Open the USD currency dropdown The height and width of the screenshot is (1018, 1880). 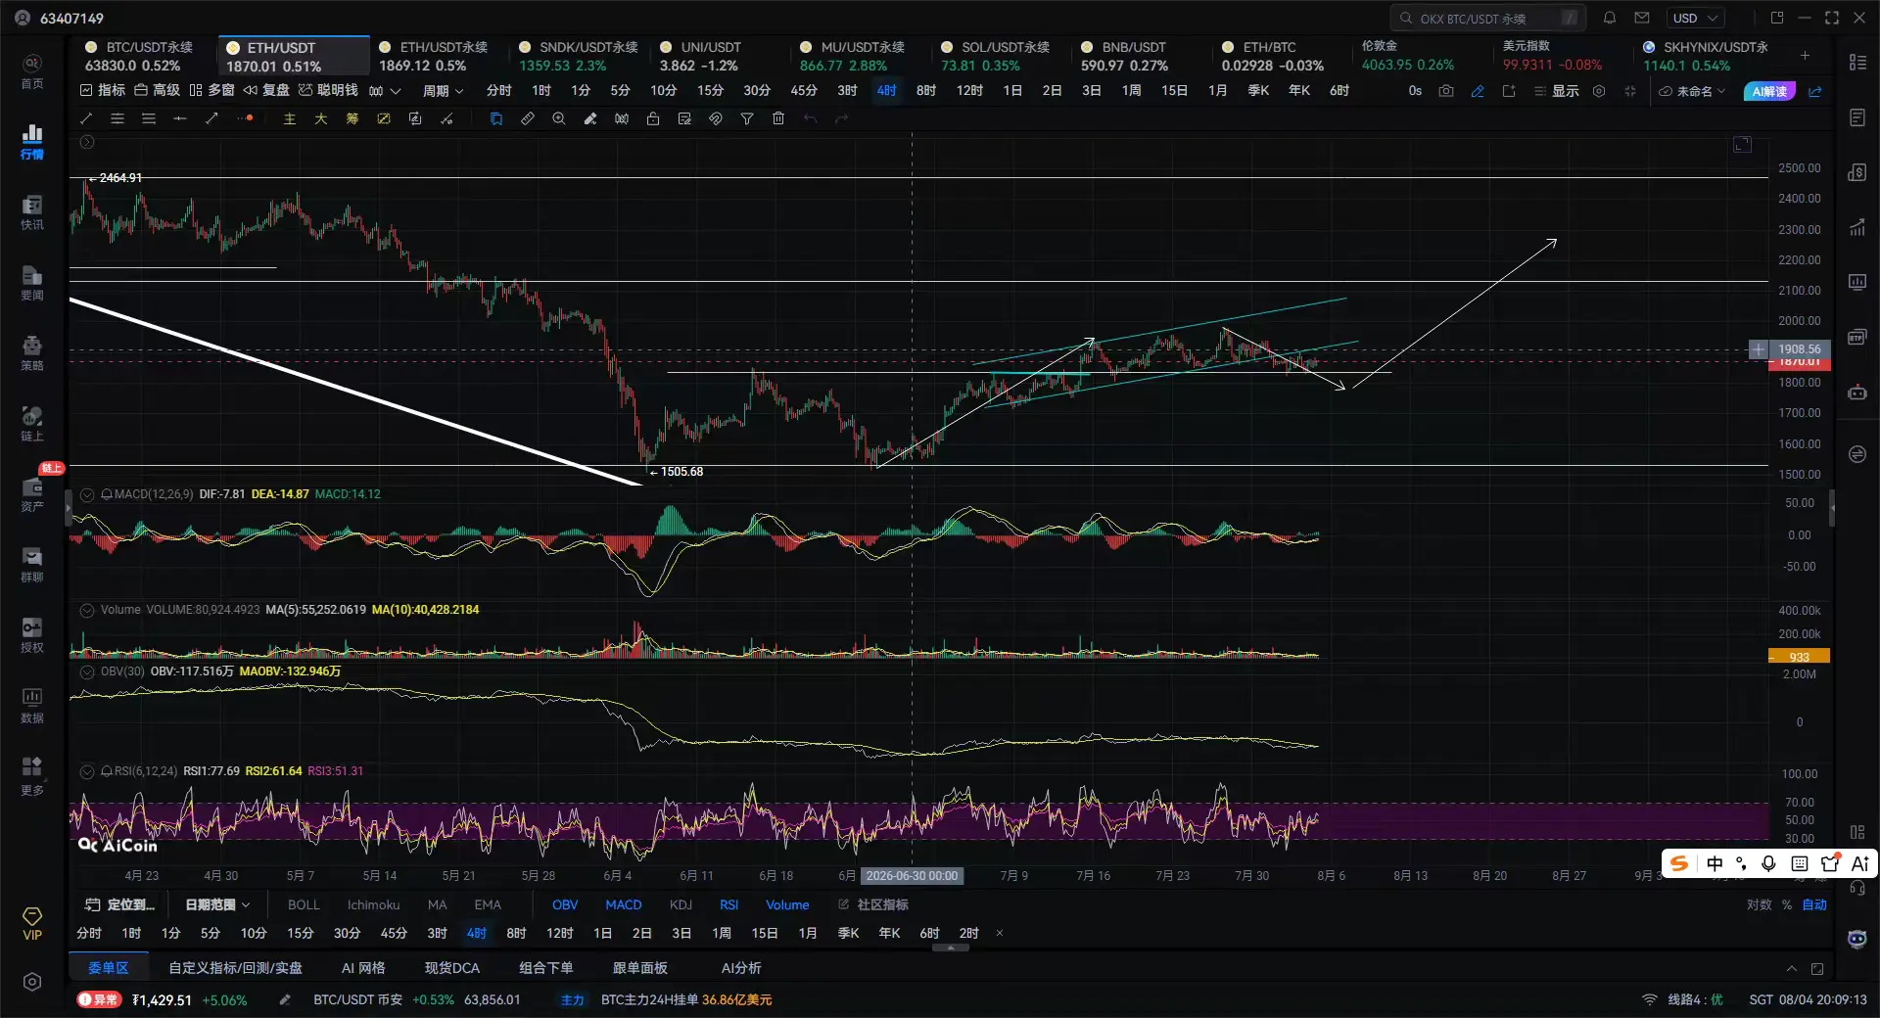[1696, 18]
